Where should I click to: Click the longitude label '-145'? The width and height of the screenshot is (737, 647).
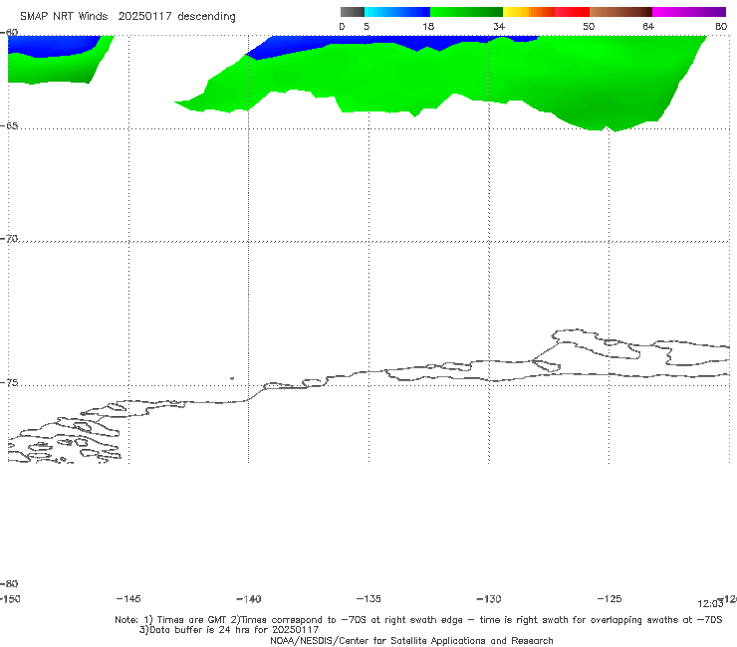(128, 599)
